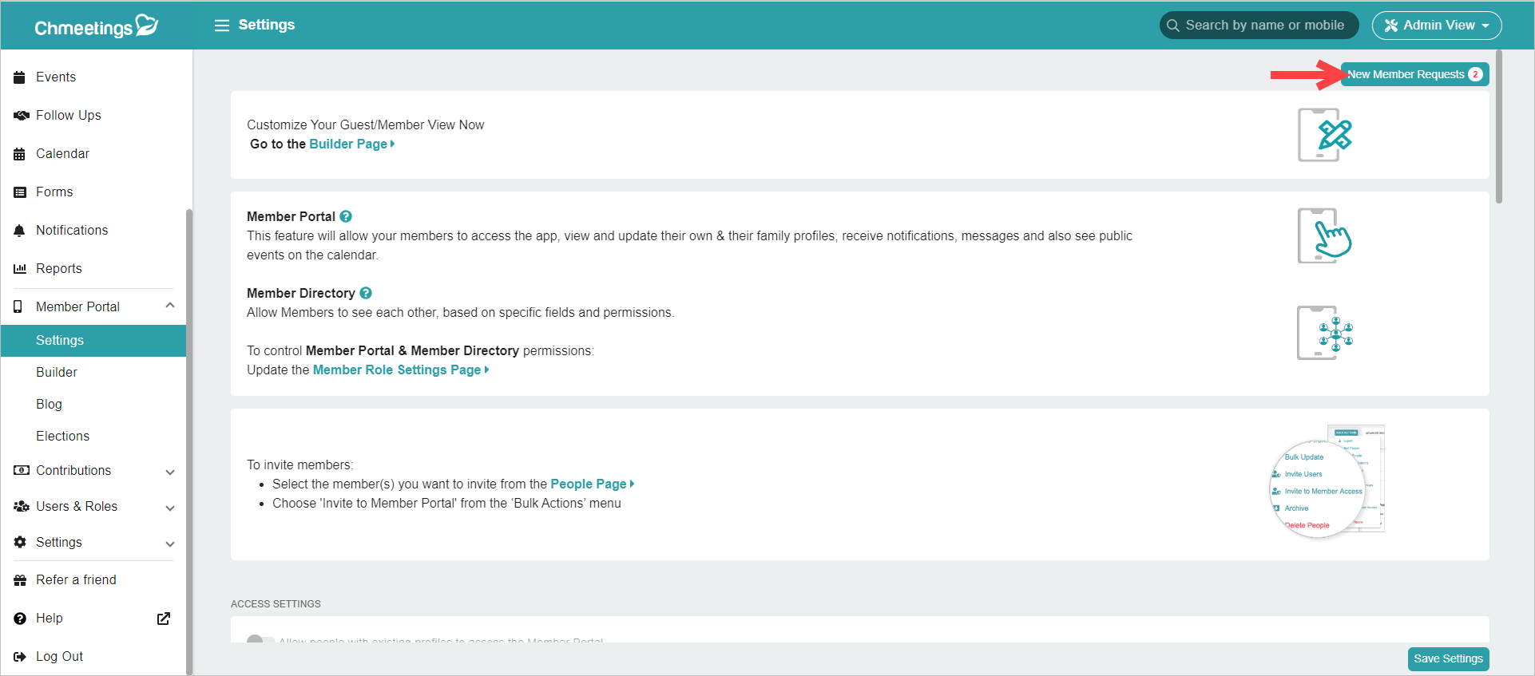Click the Calendar sidebar icon

point(20,154)
